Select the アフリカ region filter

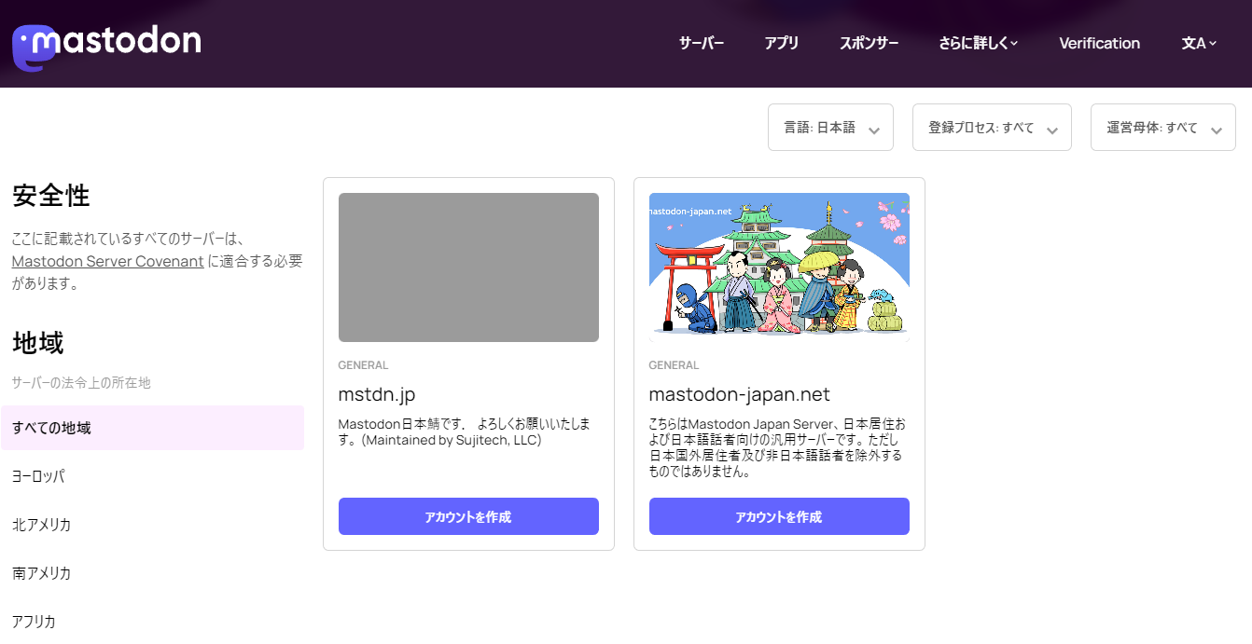153,622
